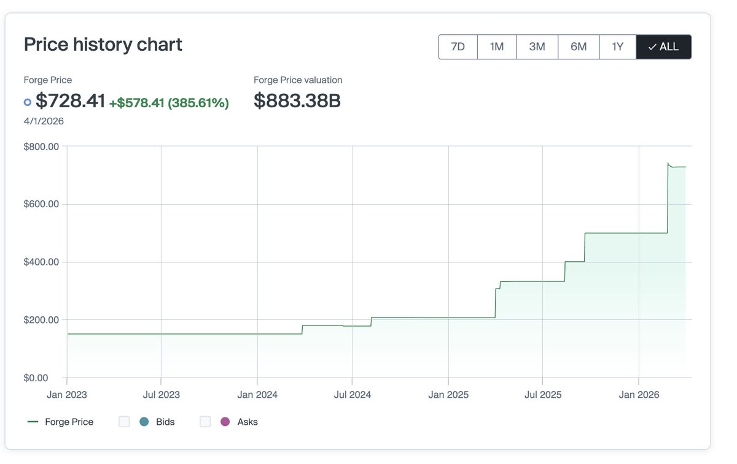Click the ALL range button
Image resolution: width=737 pixels, height=464 pixels.
tap(664, 47)
